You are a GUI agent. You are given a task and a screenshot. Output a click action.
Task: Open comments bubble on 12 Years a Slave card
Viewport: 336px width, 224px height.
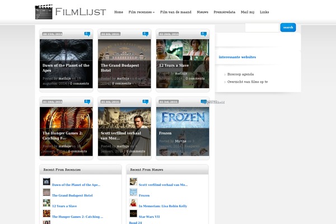pos(204,34)
